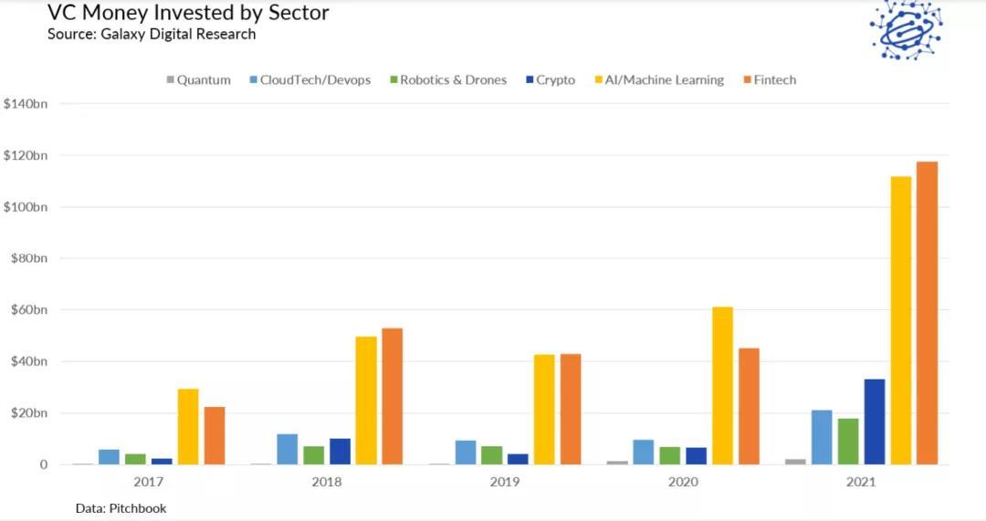Select the 2017 AI/Machine Learning yellow bar

188,427
